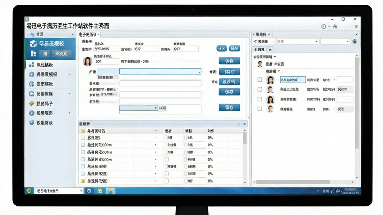
Task: Select the tab heading the center record panel
Action: 89,35
